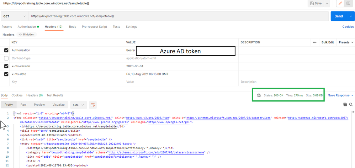Open the Cookies link
355x168 pixels.
pos(348,27)
